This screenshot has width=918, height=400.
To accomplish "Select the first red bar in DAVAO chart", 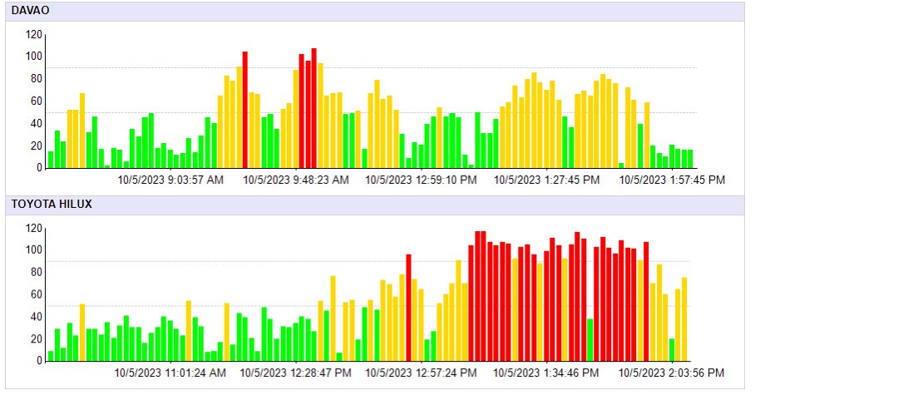I will (x=245, y=110).
